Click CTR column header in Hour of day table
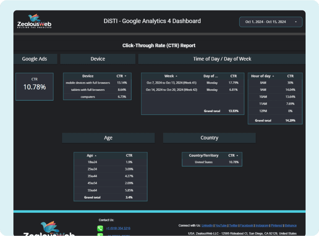The width and height of the screenshot is (319, 236). 290,76
